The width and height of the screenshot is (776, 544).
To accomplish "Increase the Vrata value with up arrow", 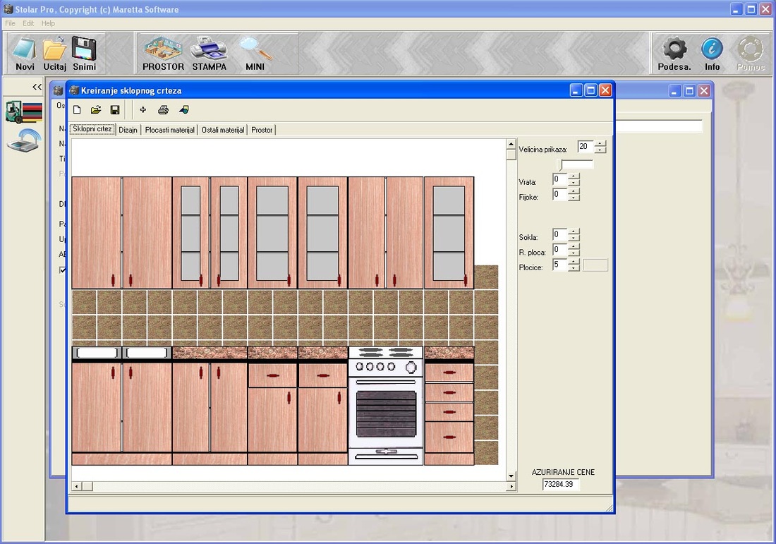I will click(x=574, y=176).
